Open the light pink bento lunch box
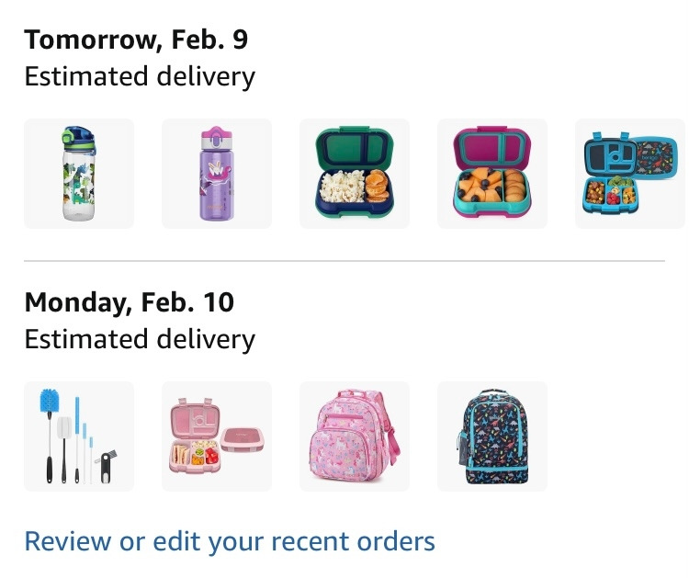The width and height of the screenshot is (689, 578). click(x=217, y=436)
